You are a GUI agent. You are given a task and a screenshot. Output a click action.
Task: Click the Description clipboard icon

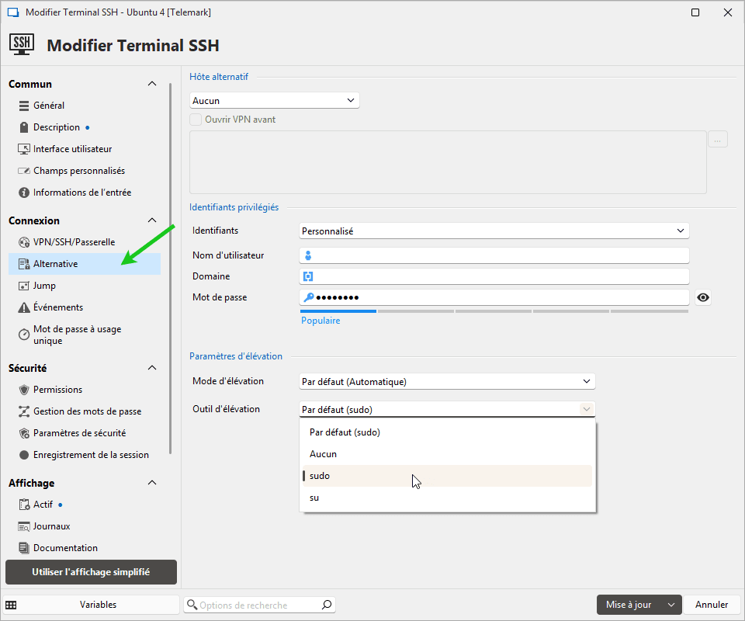[24, 127]
